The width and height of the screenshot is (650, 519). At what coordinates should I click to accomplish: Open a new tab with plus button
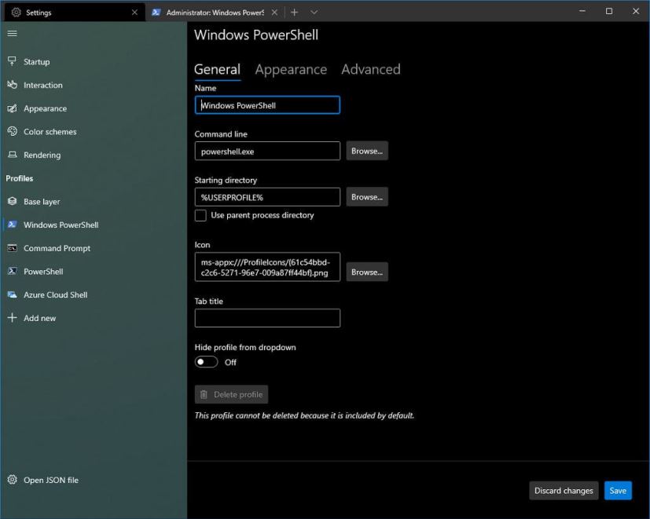pyautogui.click(x=294, y=13)
